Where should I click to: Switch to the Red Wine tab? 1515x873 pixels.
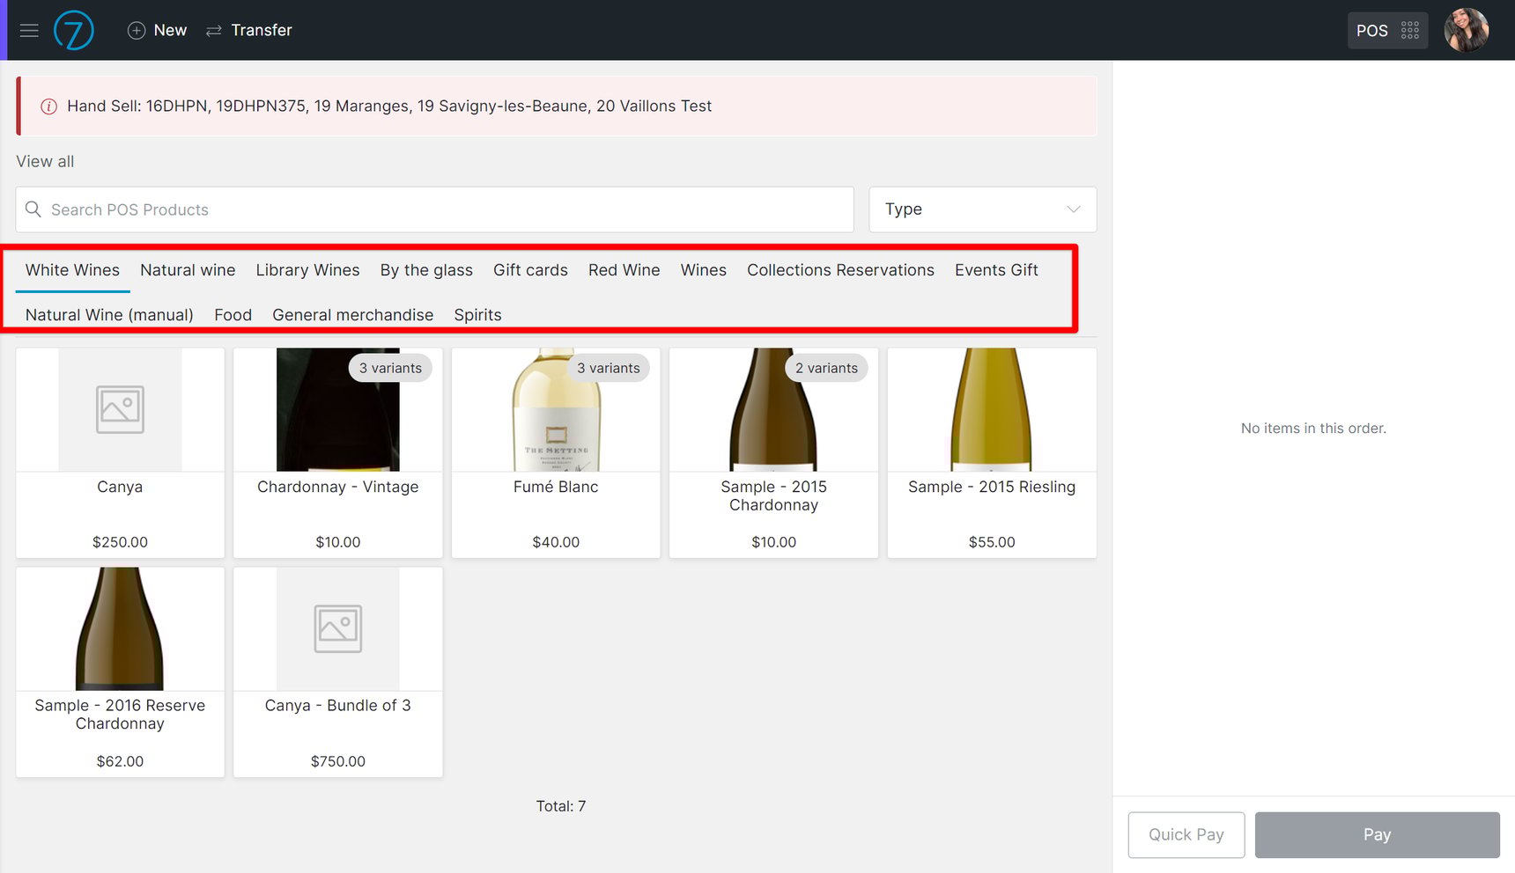[624, 270]
